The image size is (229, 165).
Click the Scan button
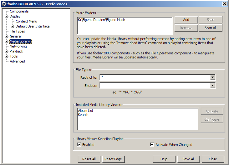[211, 20]
